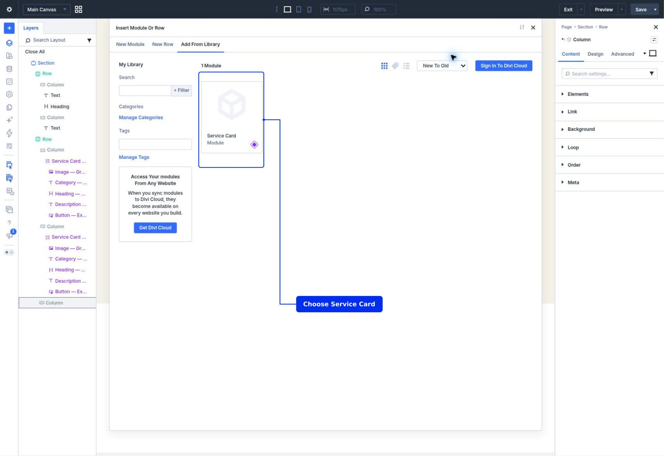Open the builder settings gear icon
664x456 pixels.
point(9,9)
